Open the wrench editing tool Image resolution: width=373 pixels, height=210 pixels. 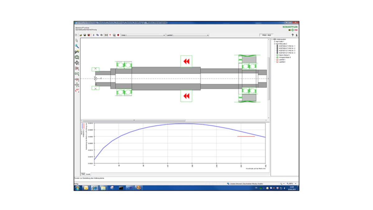click(x=76, y=51)
